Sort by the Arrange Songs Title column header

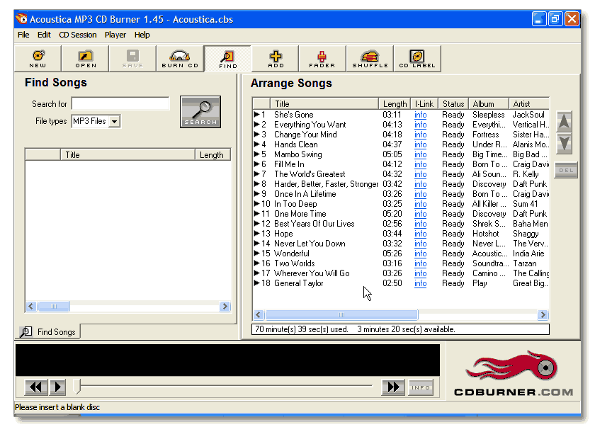click(324, 104)
